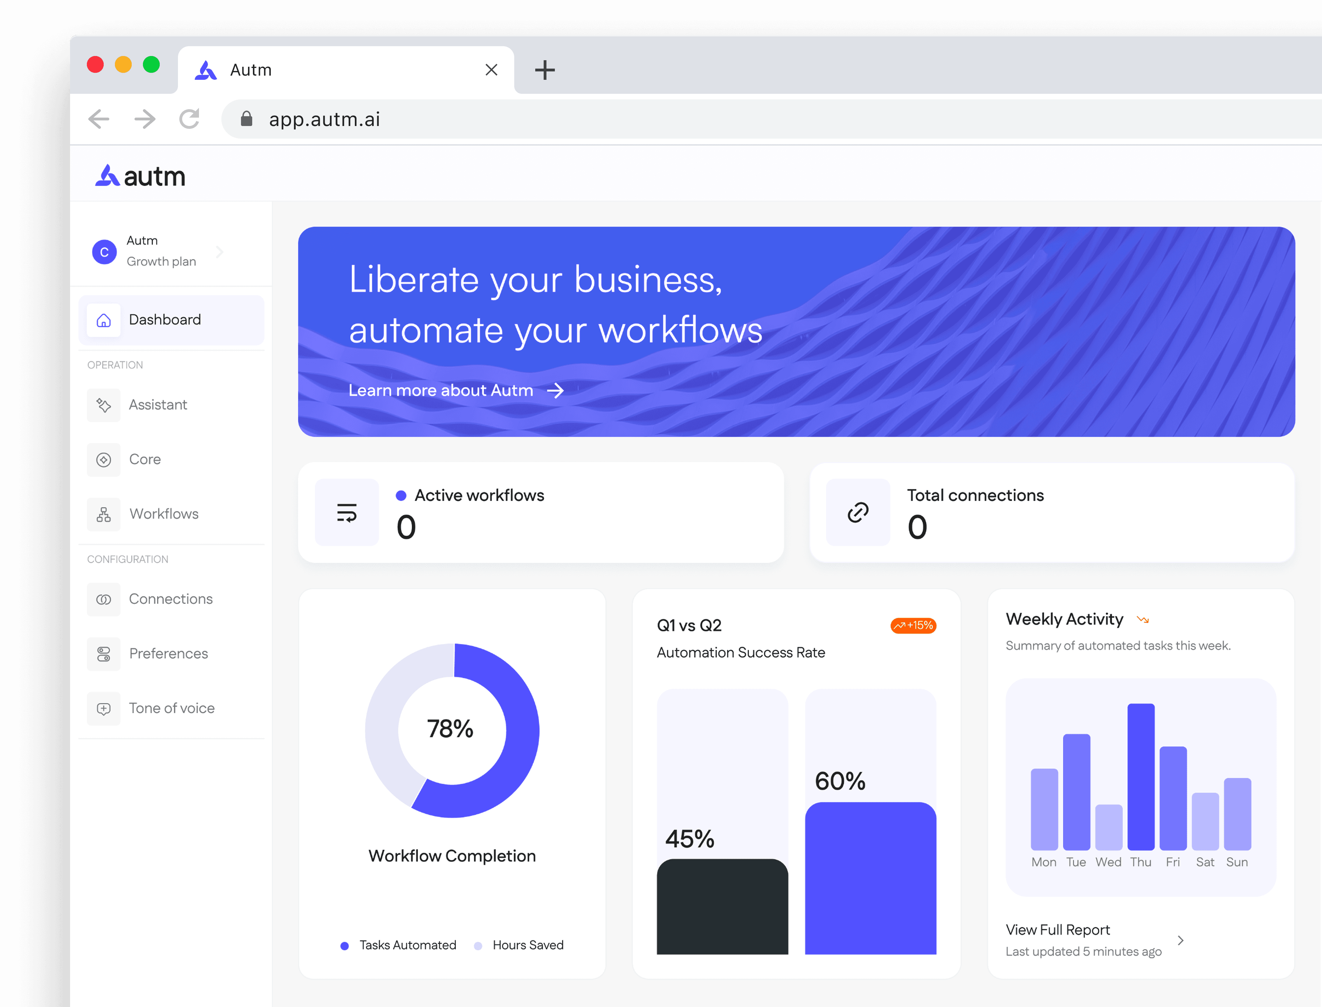The width and height of the screenshot is (1322, 1007).
Task: Click the Tone of voice chat icon
Action: click(x=104, y=708)
